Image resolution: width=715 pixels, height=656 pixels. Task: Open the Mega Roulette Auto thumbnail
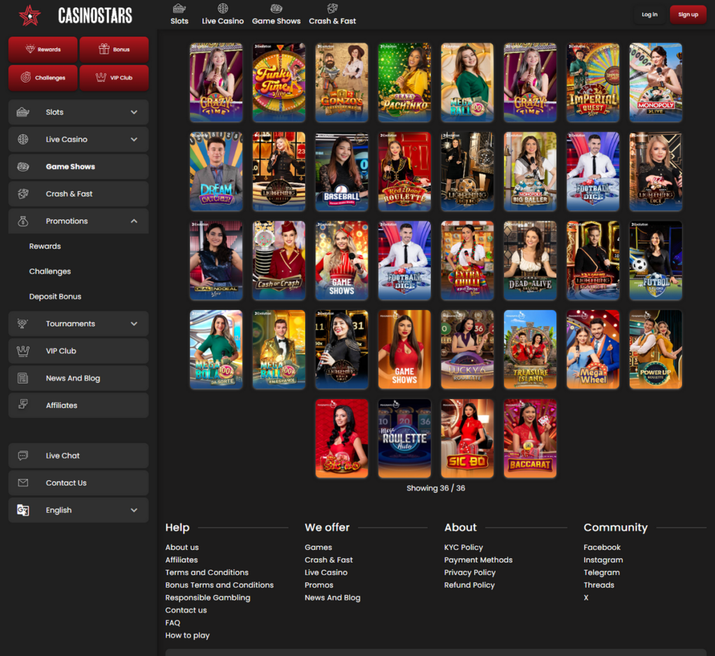click(404, 439)
